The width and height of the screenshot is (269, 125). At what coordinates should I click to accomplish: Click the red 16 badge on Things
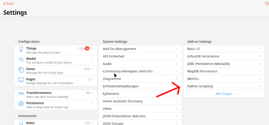coord(87,49)
